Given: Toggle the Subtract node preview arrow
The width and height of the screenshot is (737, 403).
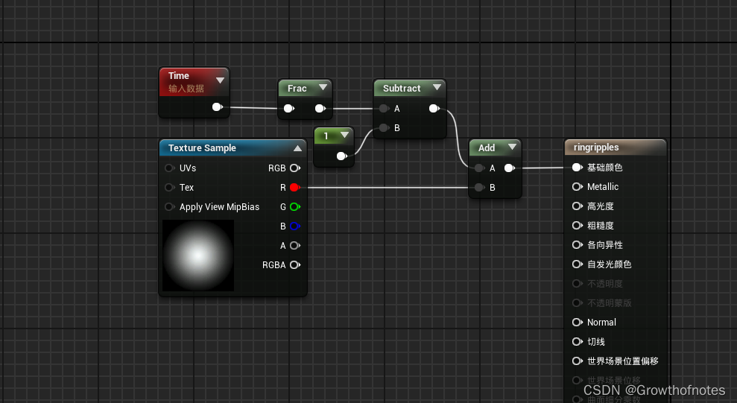Looking at the screenshot, I should coord(437,87).
